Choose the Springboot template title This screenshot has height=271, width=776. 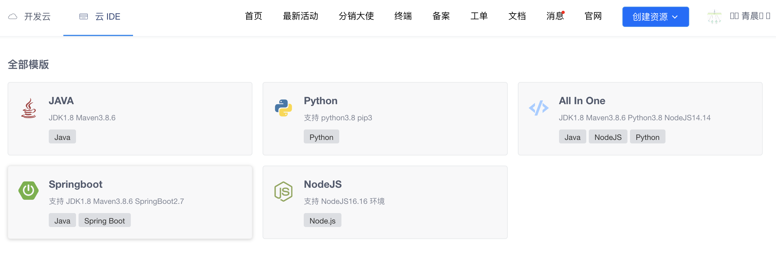tap(75, 184)
